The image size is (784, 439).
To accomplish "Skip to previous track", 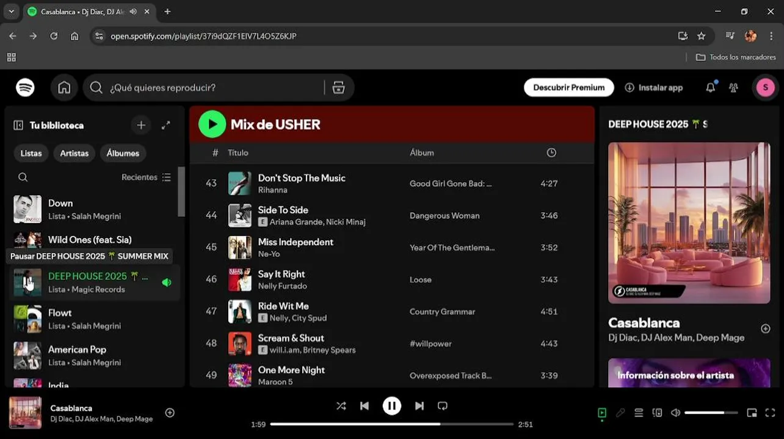I will pos(365,406).
